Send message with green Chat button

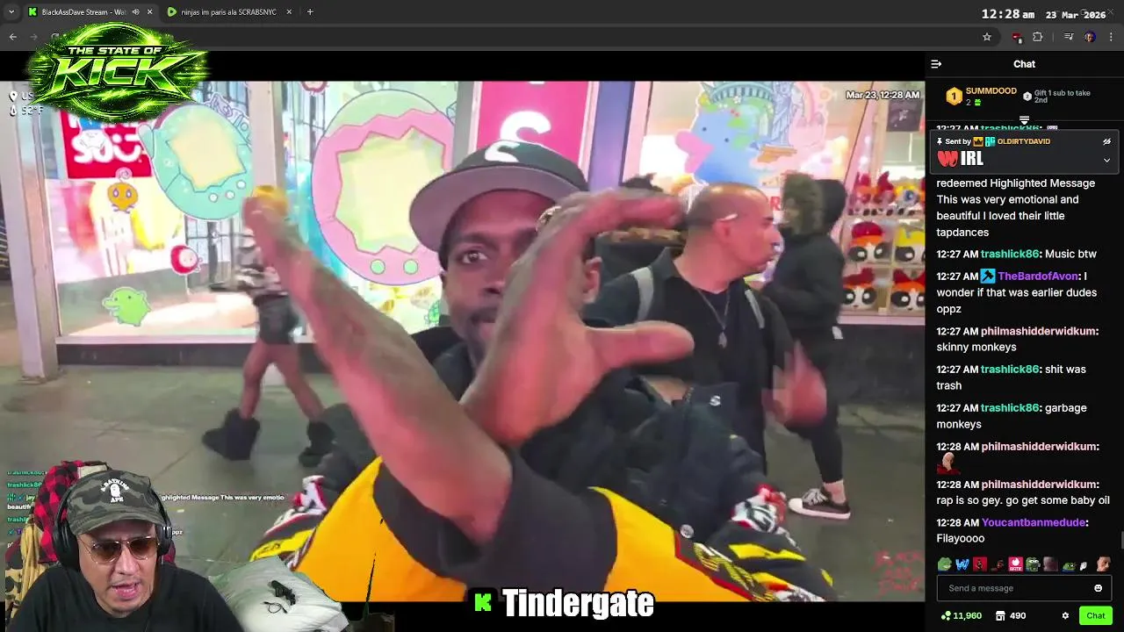(x=1095, y=615)
